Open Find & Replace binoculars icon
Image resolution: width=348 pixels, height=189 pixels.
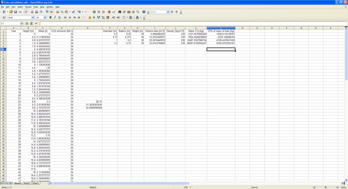(x=119, y=12)
